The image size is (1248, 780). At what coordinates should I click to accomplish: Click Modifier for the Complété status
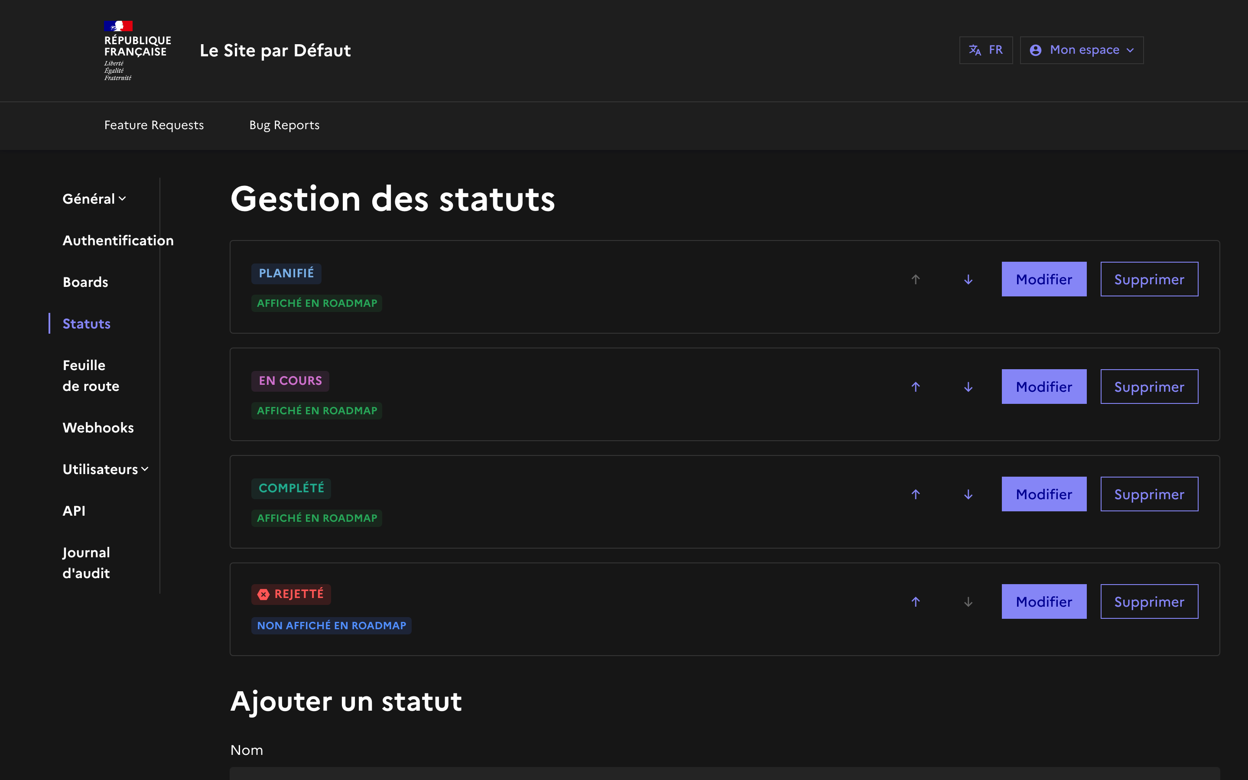tap(1043, 494)
